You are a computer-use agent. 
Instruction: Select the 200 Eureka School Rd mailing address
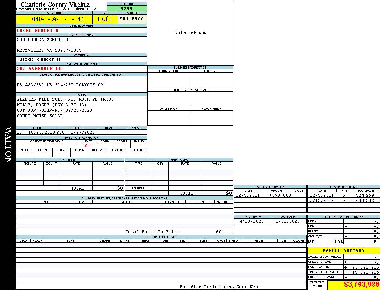tap(44, 40)
